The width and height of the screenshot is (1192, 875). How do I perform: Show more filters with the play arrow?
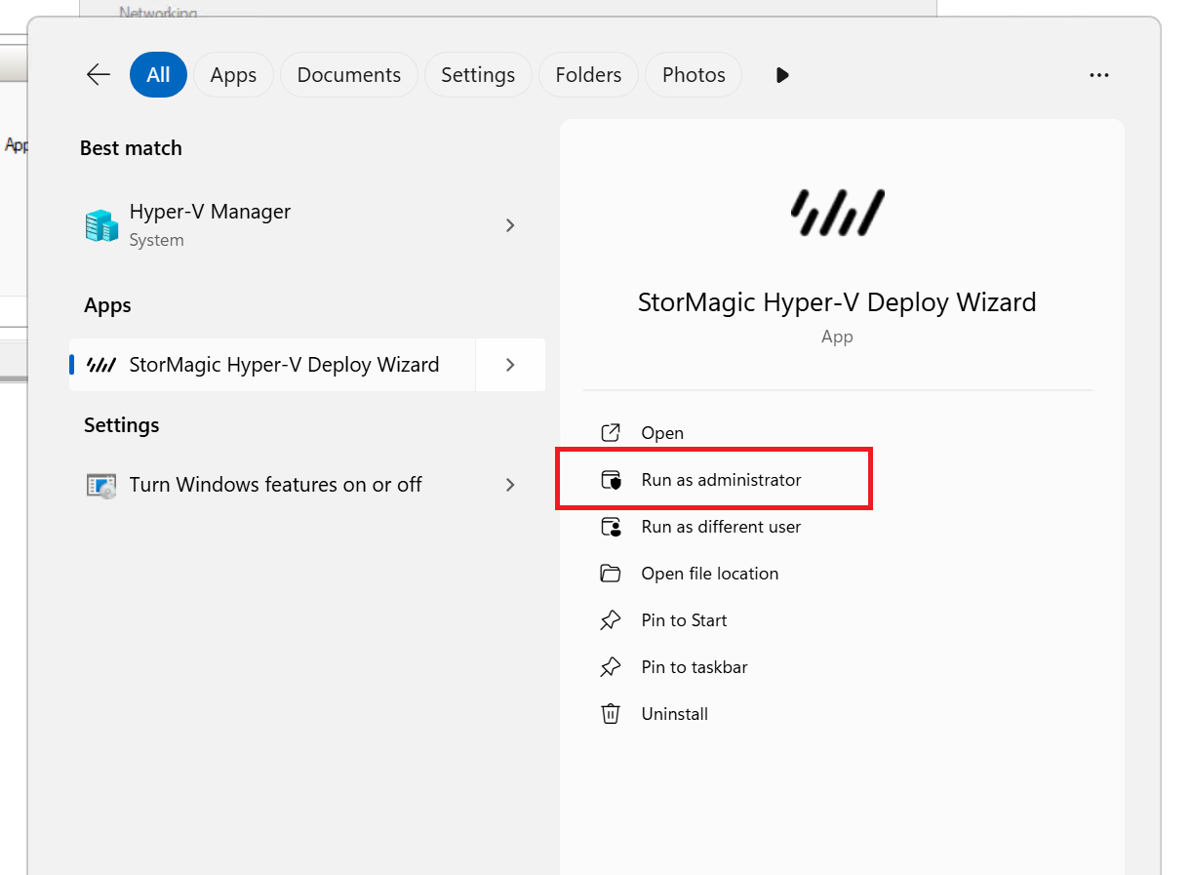pos(782,75)
